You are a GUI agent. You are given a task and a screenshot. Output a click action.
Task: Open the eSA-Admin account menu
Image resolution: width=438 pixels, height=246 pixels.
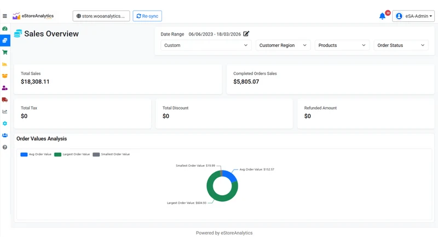tap(413, 16)
